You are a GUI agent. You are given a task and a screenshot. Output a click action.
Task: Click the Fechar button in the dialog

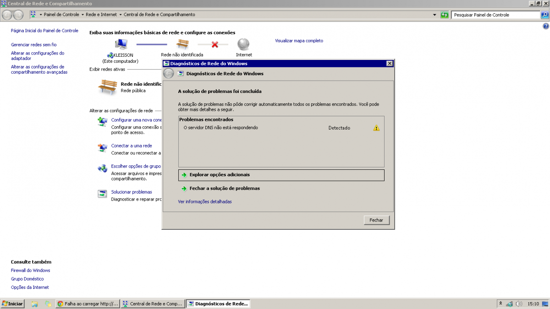click(x=376, y=220)
